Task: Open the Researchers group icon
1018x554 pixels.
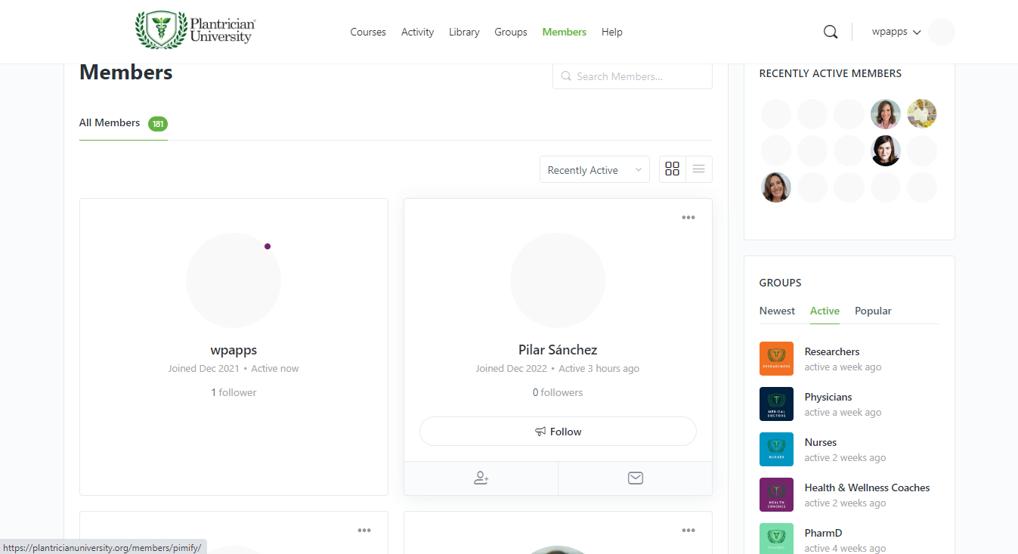Action: 776,358
